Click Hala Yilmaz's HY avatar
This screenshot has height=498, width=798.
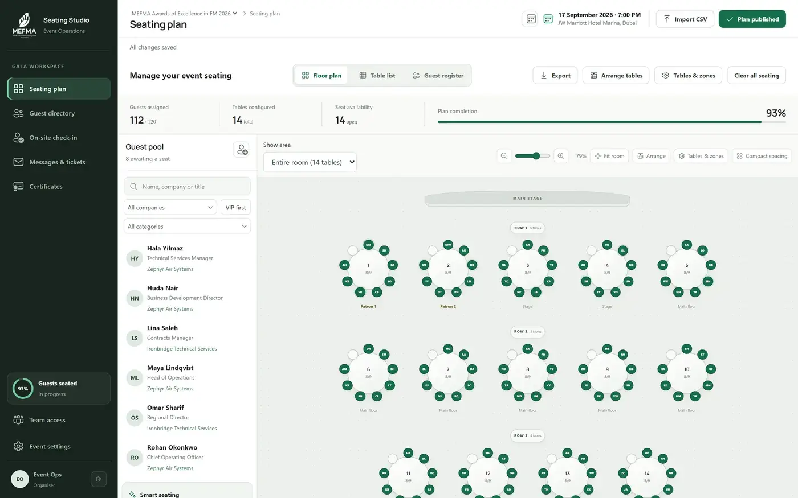coord(135,258)
